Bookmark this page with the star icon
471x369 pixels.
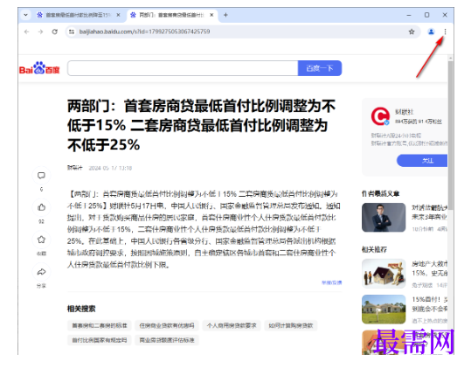coord(412,31)
